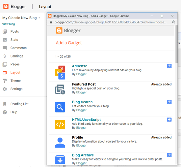Click the Stats bar chart icon
This screenshot has width=181, height=167.
pos(5,40)
